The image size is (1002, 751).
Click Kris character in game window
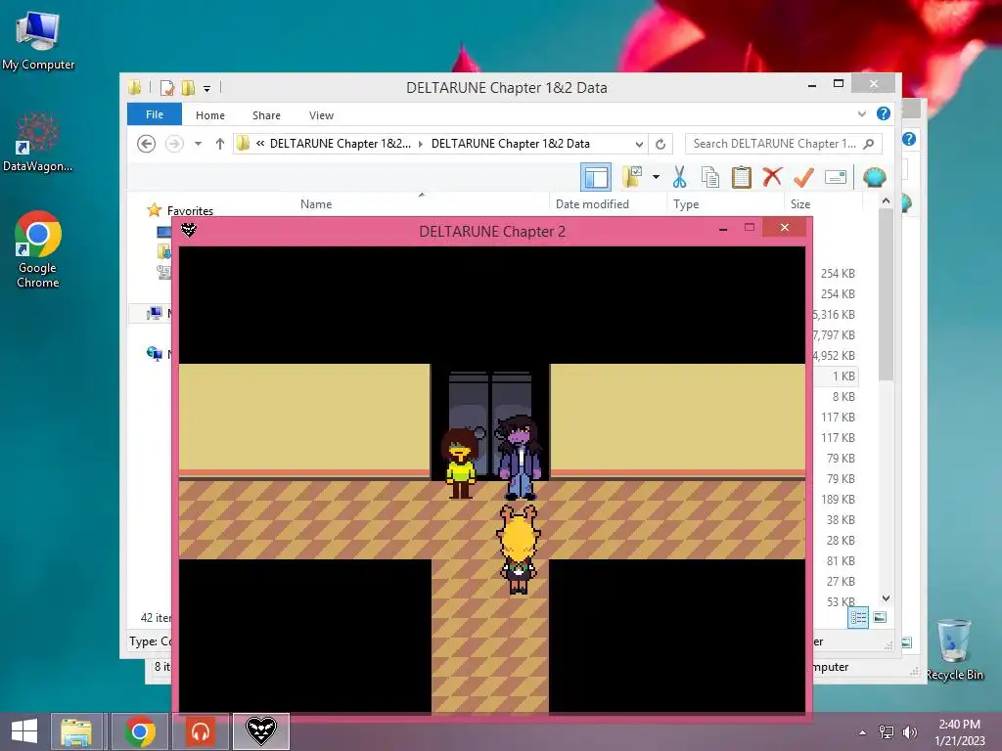pos(460,463)
